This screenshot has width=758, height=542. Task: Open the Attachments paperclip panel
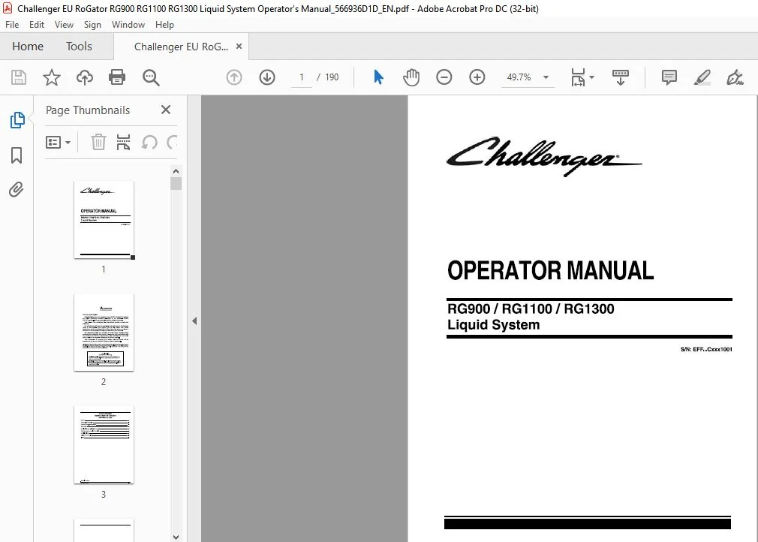16,189
